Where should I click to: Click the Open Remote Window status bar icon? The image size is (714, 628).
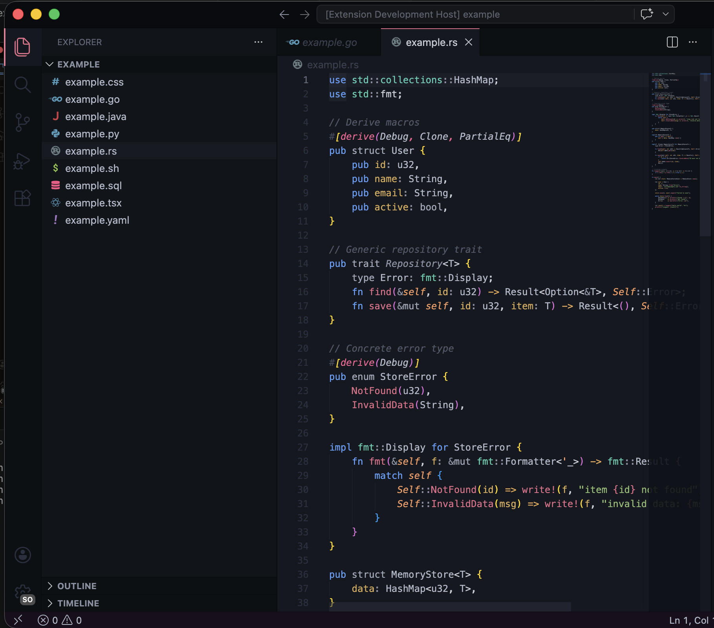[x=18, y=620]
